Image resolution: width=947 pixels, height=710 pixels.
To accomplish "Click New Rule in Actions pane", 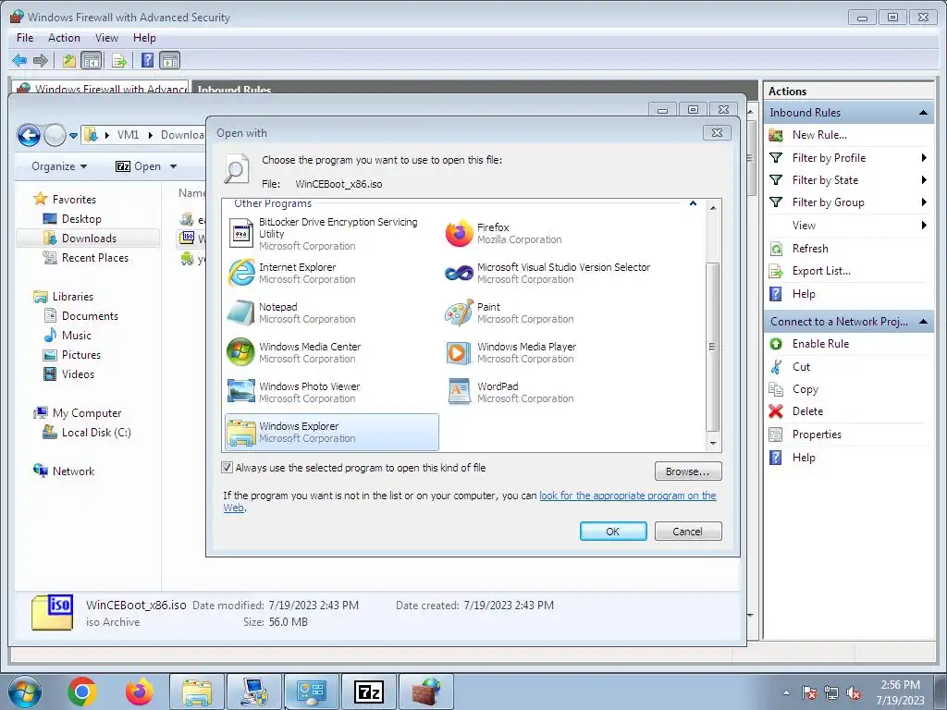I will click(x=819, y=135).
